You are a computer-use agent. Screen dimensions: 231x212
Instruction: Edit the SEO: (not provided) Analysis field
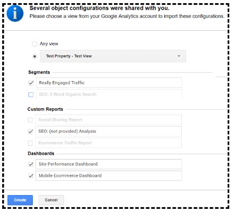(x=108, y=131)
